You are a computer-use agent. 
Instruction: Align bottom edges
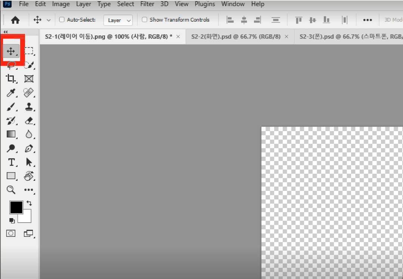326,20
